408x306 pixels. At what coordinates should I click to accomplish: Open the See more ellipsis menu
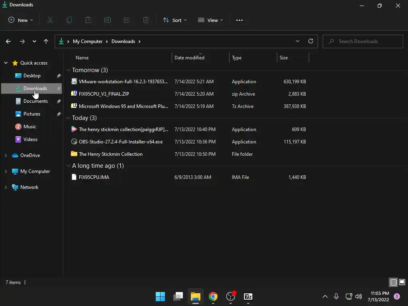click(x=239, y=20)
